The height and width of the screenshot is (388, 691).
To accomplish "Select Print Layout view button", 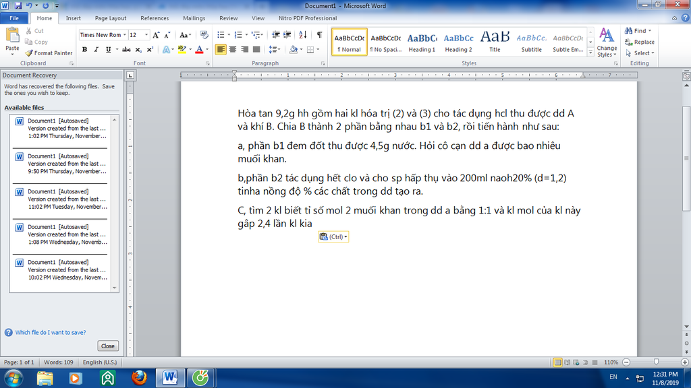I will (x=558, y=362).
